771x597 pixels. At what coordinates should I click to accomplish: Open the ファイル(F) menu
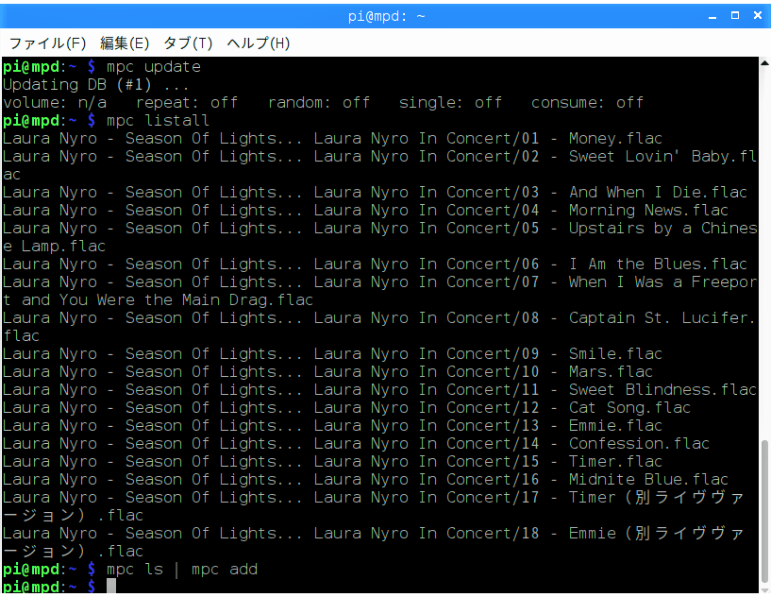[48, 43]
